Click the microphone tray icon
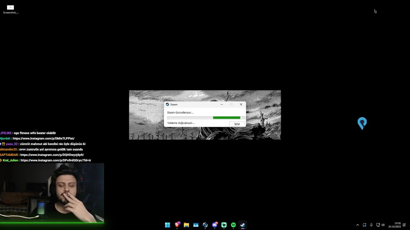The height and width of the screenshot is (230, 410). coord(371,225)
